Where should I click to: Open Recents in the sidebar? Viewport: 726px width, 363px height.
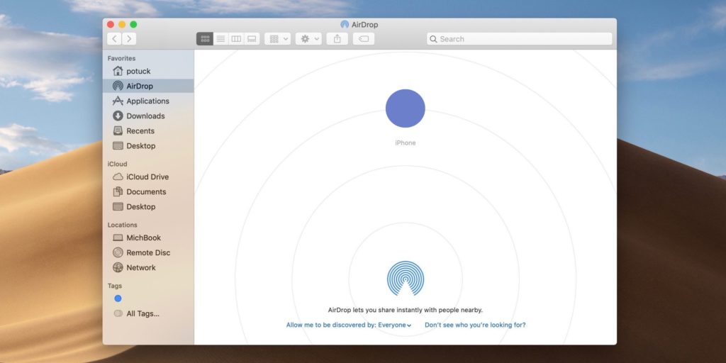148,131
